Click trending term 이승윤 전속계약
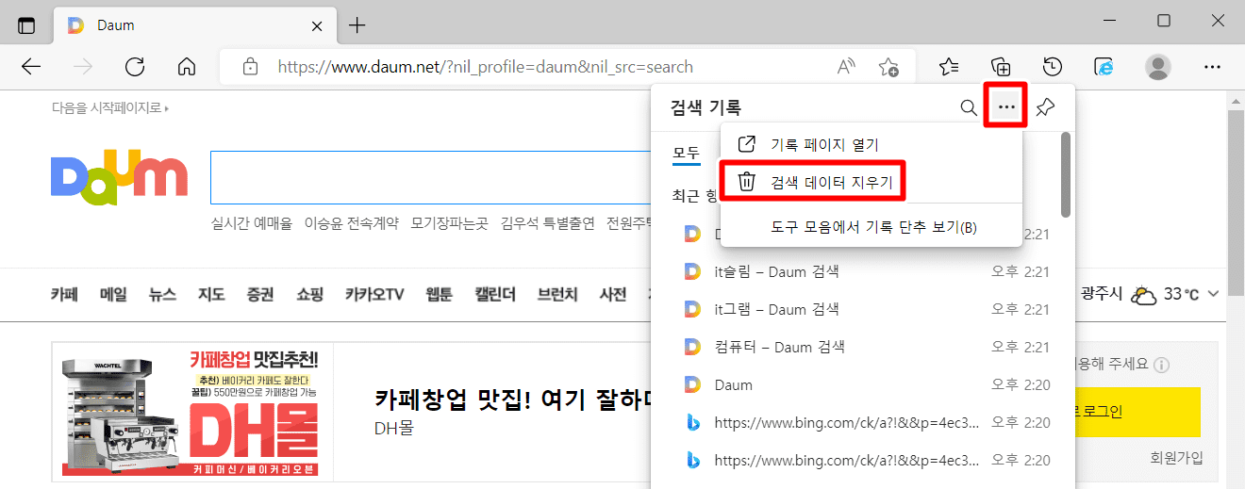Image resolution: width=1245 pixels, height=489 pixels. [x=351, y=223]
